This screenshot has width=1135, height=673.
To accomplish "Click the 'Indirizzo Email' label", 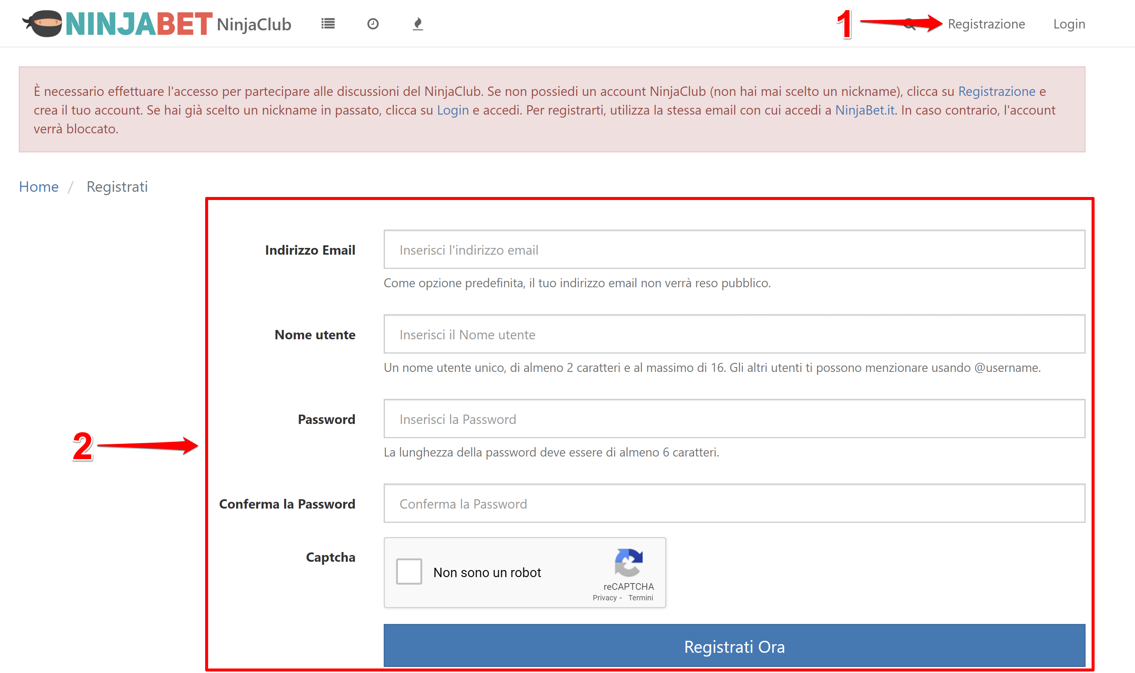I will (310, 250).
